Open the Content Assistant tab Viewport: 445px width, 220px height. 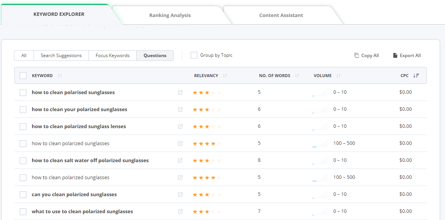point(281,15)
